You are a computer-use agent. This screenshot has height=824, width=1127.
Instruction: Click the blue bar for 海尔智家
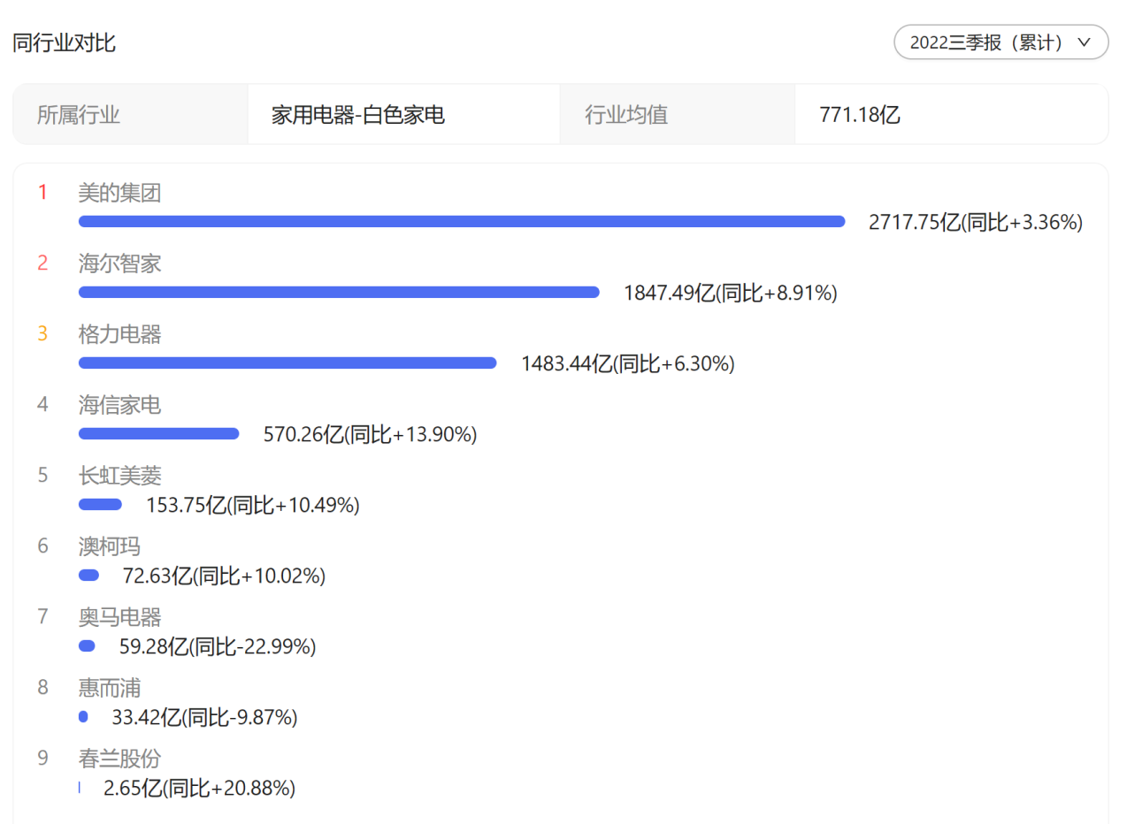click(x=338, y=293)
